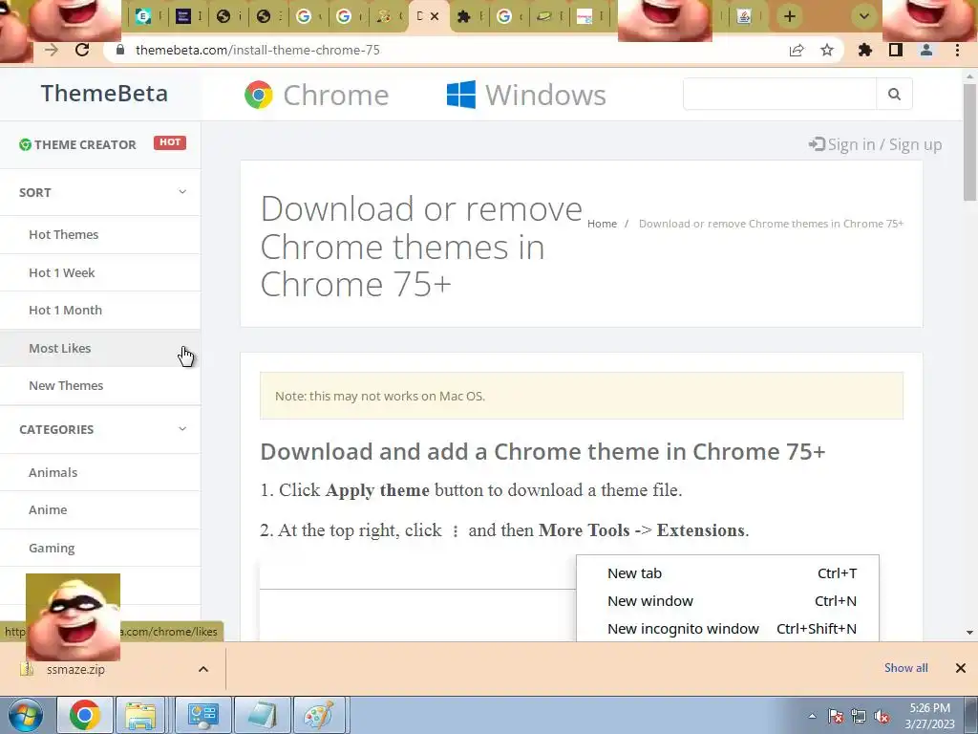
Task: Close the downloads bar
Action: pyautogui.click(x=961, y=668)
